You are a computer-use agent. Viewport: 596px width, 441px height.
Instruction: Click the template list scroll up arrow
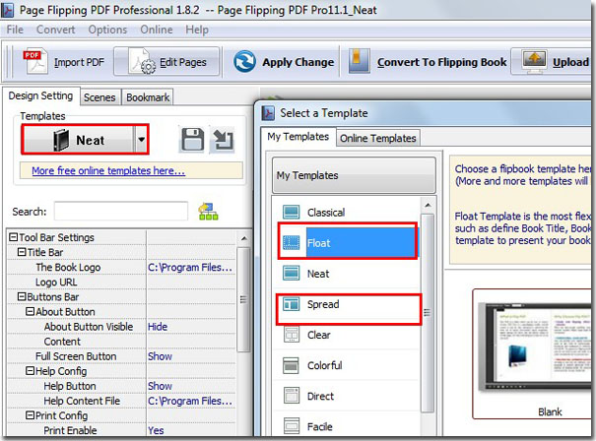coord(428,205)
